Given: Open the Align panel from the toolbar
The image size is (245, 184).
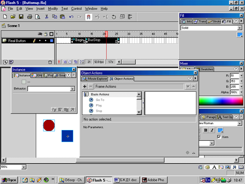Looking at the screenshot, I should coord(130,16).
